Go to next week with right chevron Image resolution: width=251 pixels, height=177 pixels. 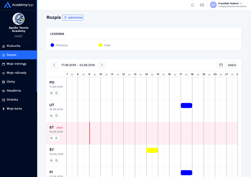pyautogui.click(x=102, y=65)
